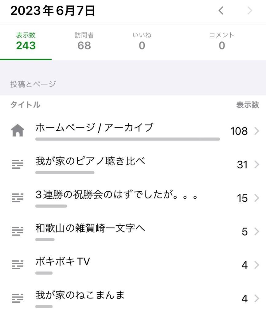Click post icon beside 3連勝の祝勝会のはずでしたが

[18, 198]
